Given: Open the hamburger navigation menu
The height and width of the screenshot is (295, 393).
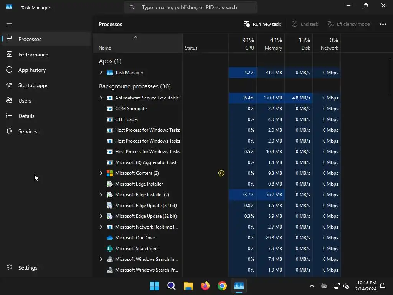Looking at the screenshot, I should [x=9, y=23].
